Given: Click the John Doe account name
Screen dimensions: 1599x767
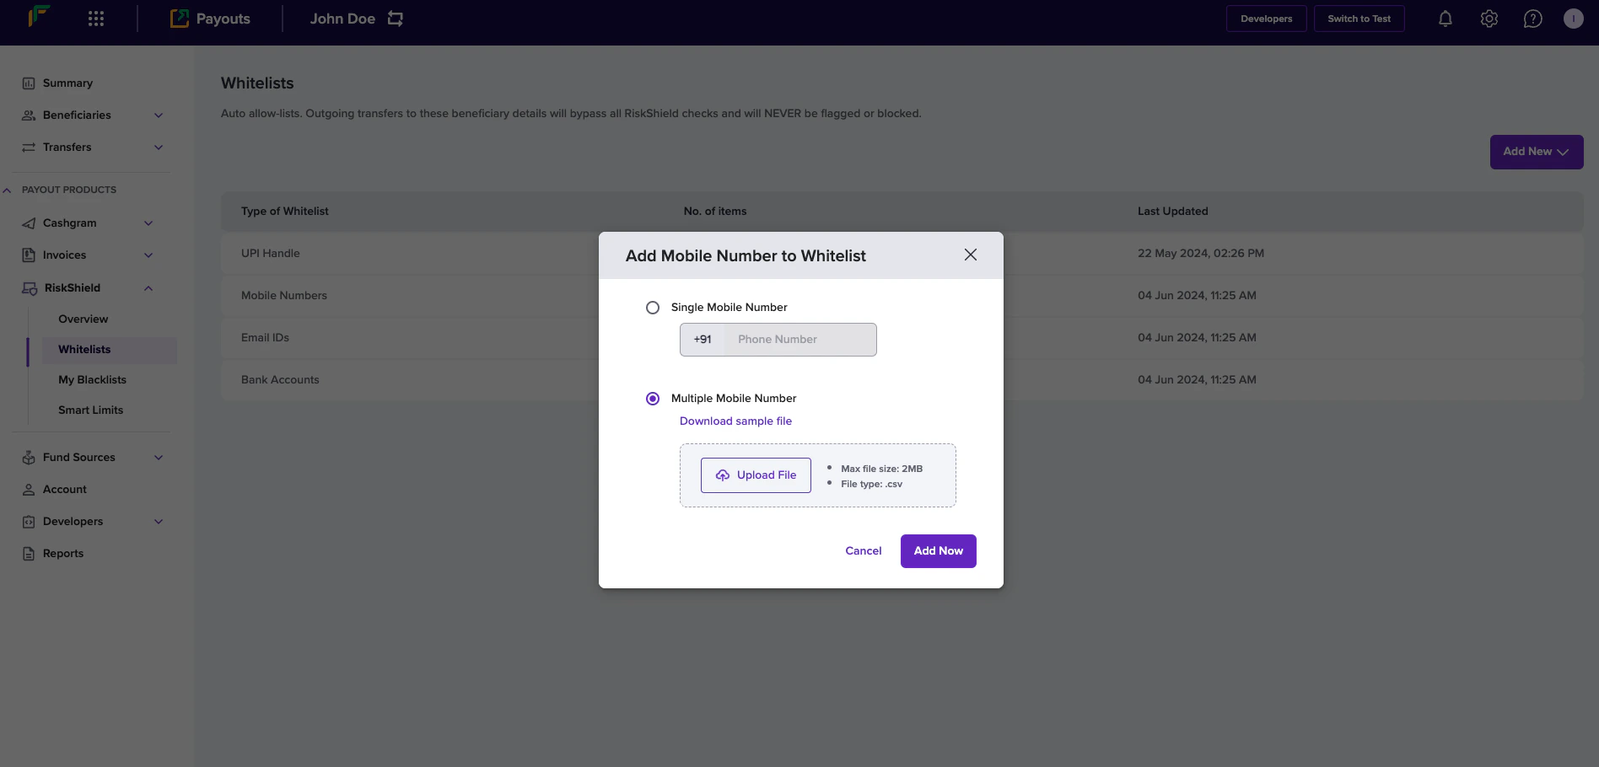Looking at the screenshot, I should click(x=342, y=19).
